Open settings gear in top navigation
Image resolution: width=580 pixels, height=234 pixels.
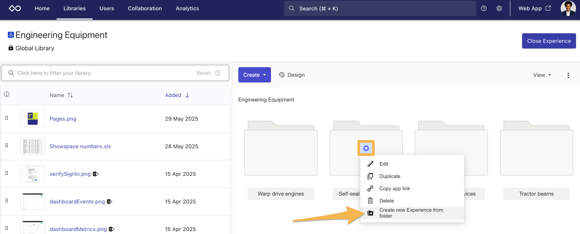coord(499,8)
